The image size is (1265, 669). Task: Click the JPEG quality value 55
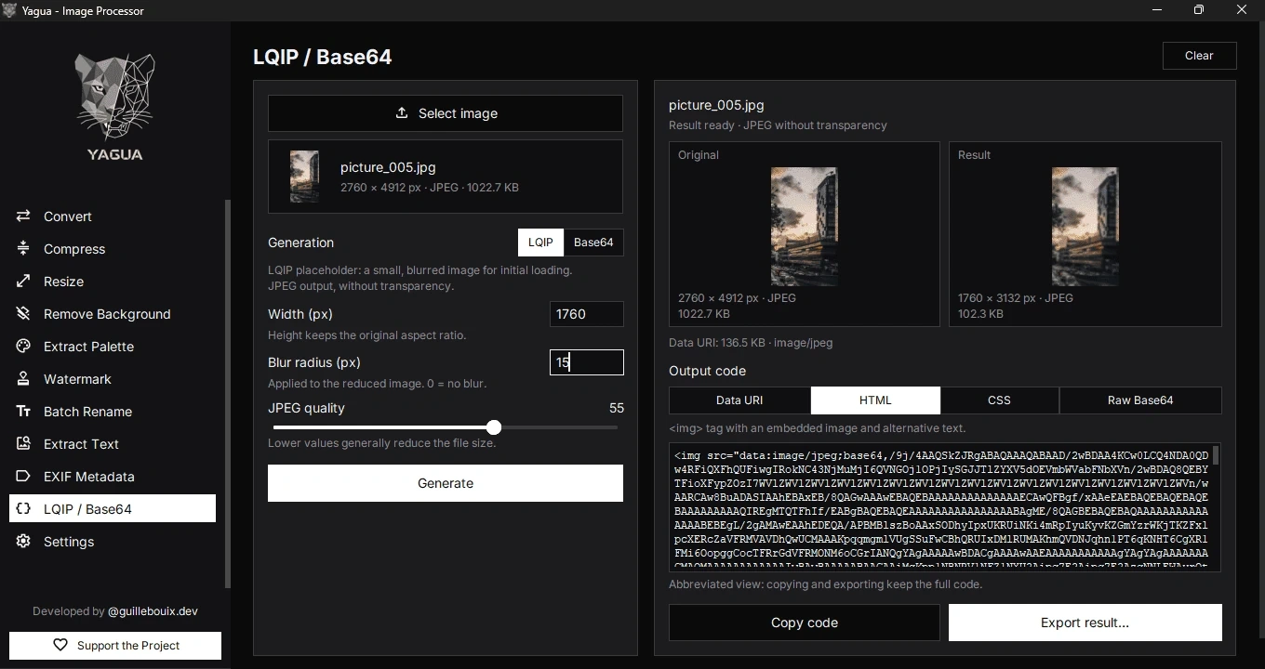coord(617,408)
